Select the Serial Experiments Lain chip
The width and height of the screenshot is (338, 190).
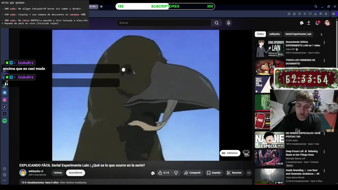pyautogui.click(x=298, y=34)
